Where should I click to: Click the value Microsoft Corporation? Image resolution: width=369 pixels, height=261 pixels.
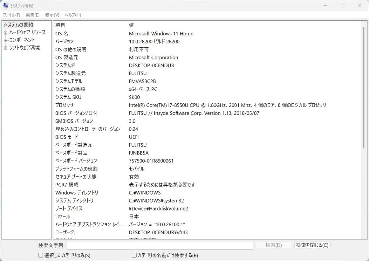(153, 58)
